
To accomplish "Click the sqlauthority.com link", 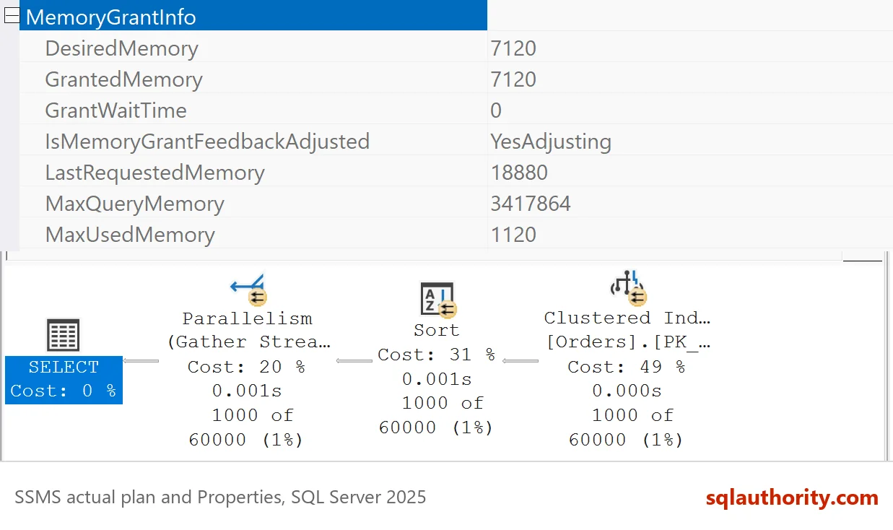I will pyautogui.click(x=792, y=498).
